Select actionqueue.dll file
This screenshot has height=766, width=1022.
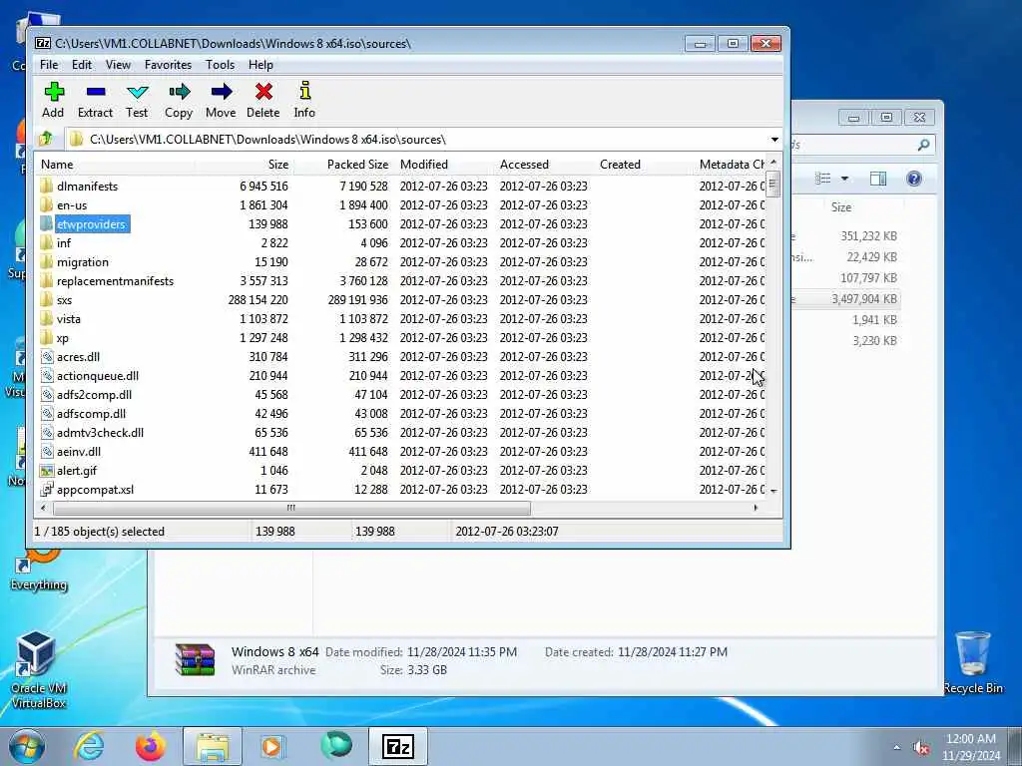97,376
